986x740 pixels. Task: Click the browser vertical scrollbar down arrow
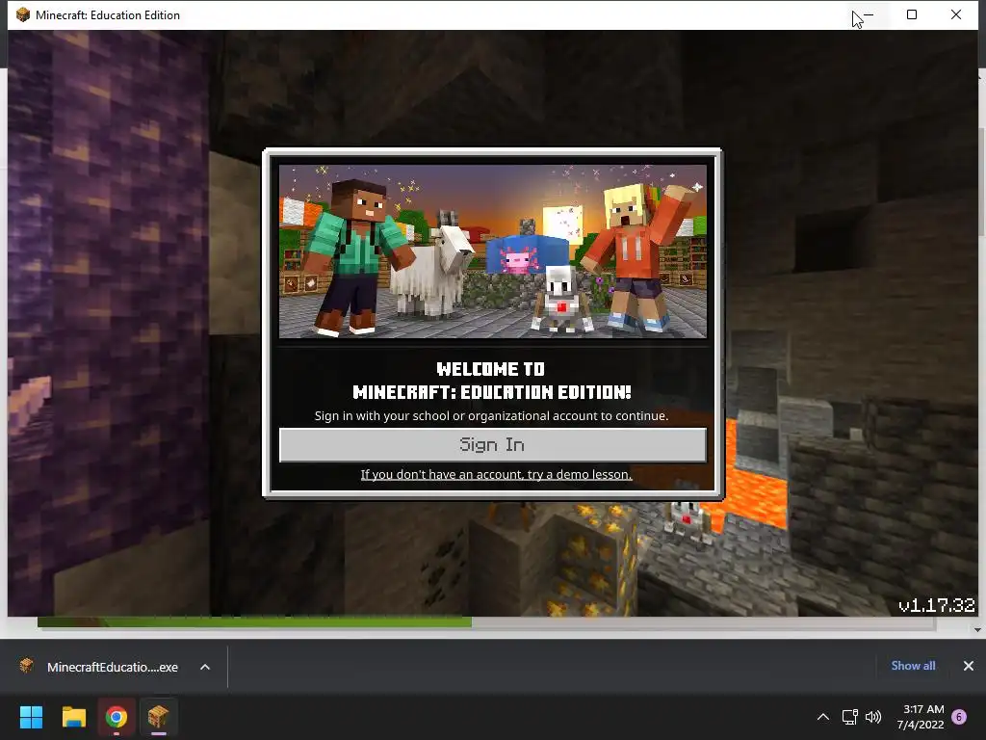[x=977, y=629]
